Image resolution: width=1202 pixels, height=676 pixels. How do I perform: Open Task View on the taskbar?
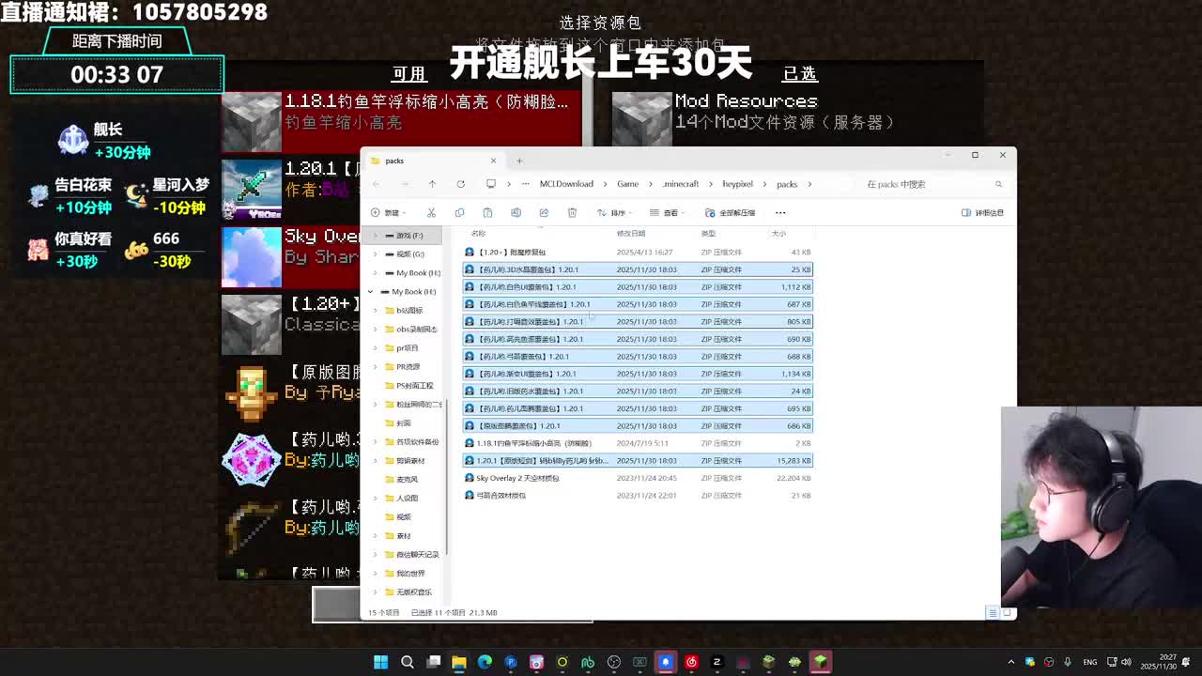click(x=433, y=662)
